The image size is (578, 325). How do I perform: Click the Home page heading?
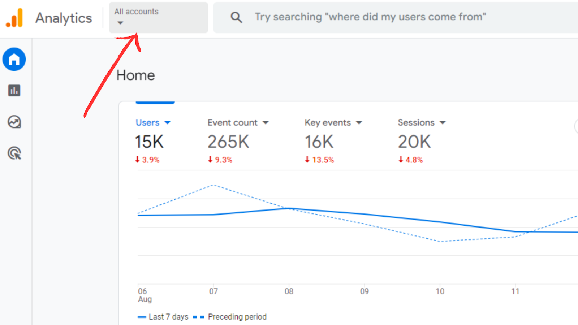[135, 75]
